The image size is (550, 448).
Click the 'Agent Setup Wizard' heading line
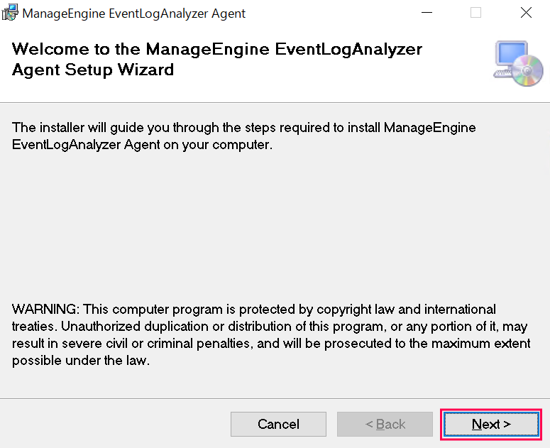93,70
